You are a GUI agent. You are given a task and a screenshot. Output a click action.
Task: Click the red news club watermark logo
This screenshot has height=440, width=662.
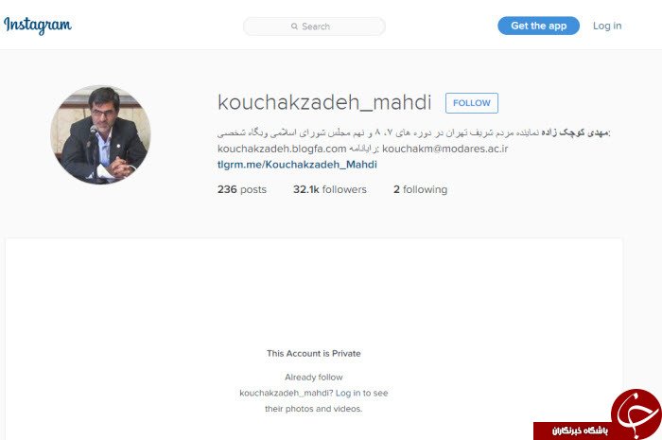click(x=636, y=413)
